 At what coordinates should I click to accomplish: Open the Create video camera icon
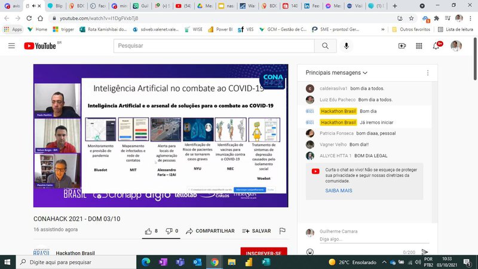point(402,46)
